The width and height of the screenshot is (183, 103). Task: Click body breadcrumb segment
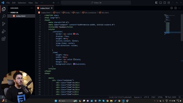click(x=66, y=13)
